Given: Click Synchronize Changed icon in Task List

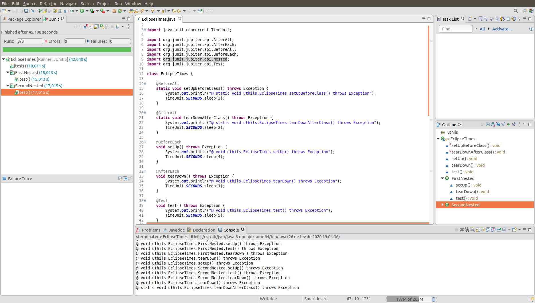Looking at the screenshot, I should click(x=514, y=19).
